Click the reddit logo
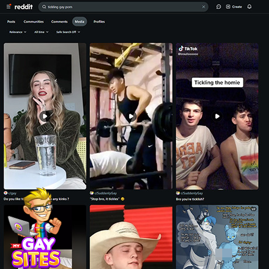 (x=23, y=7)
